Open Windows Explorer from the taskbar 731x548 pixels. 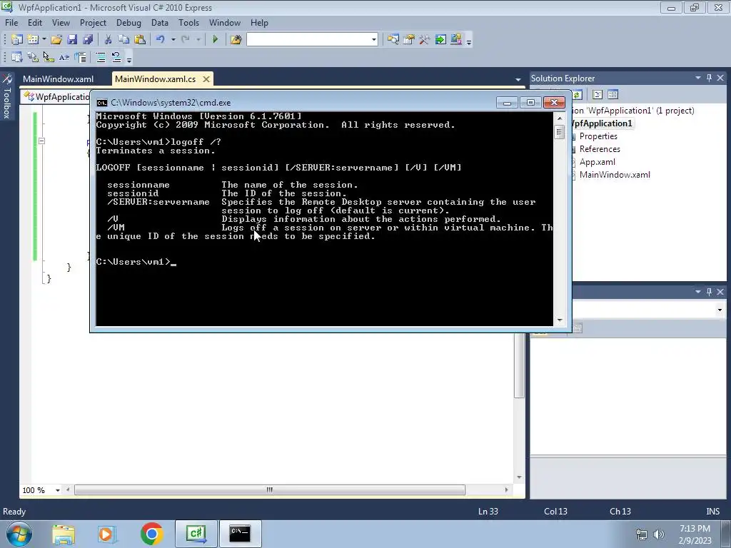click(64, 534)
